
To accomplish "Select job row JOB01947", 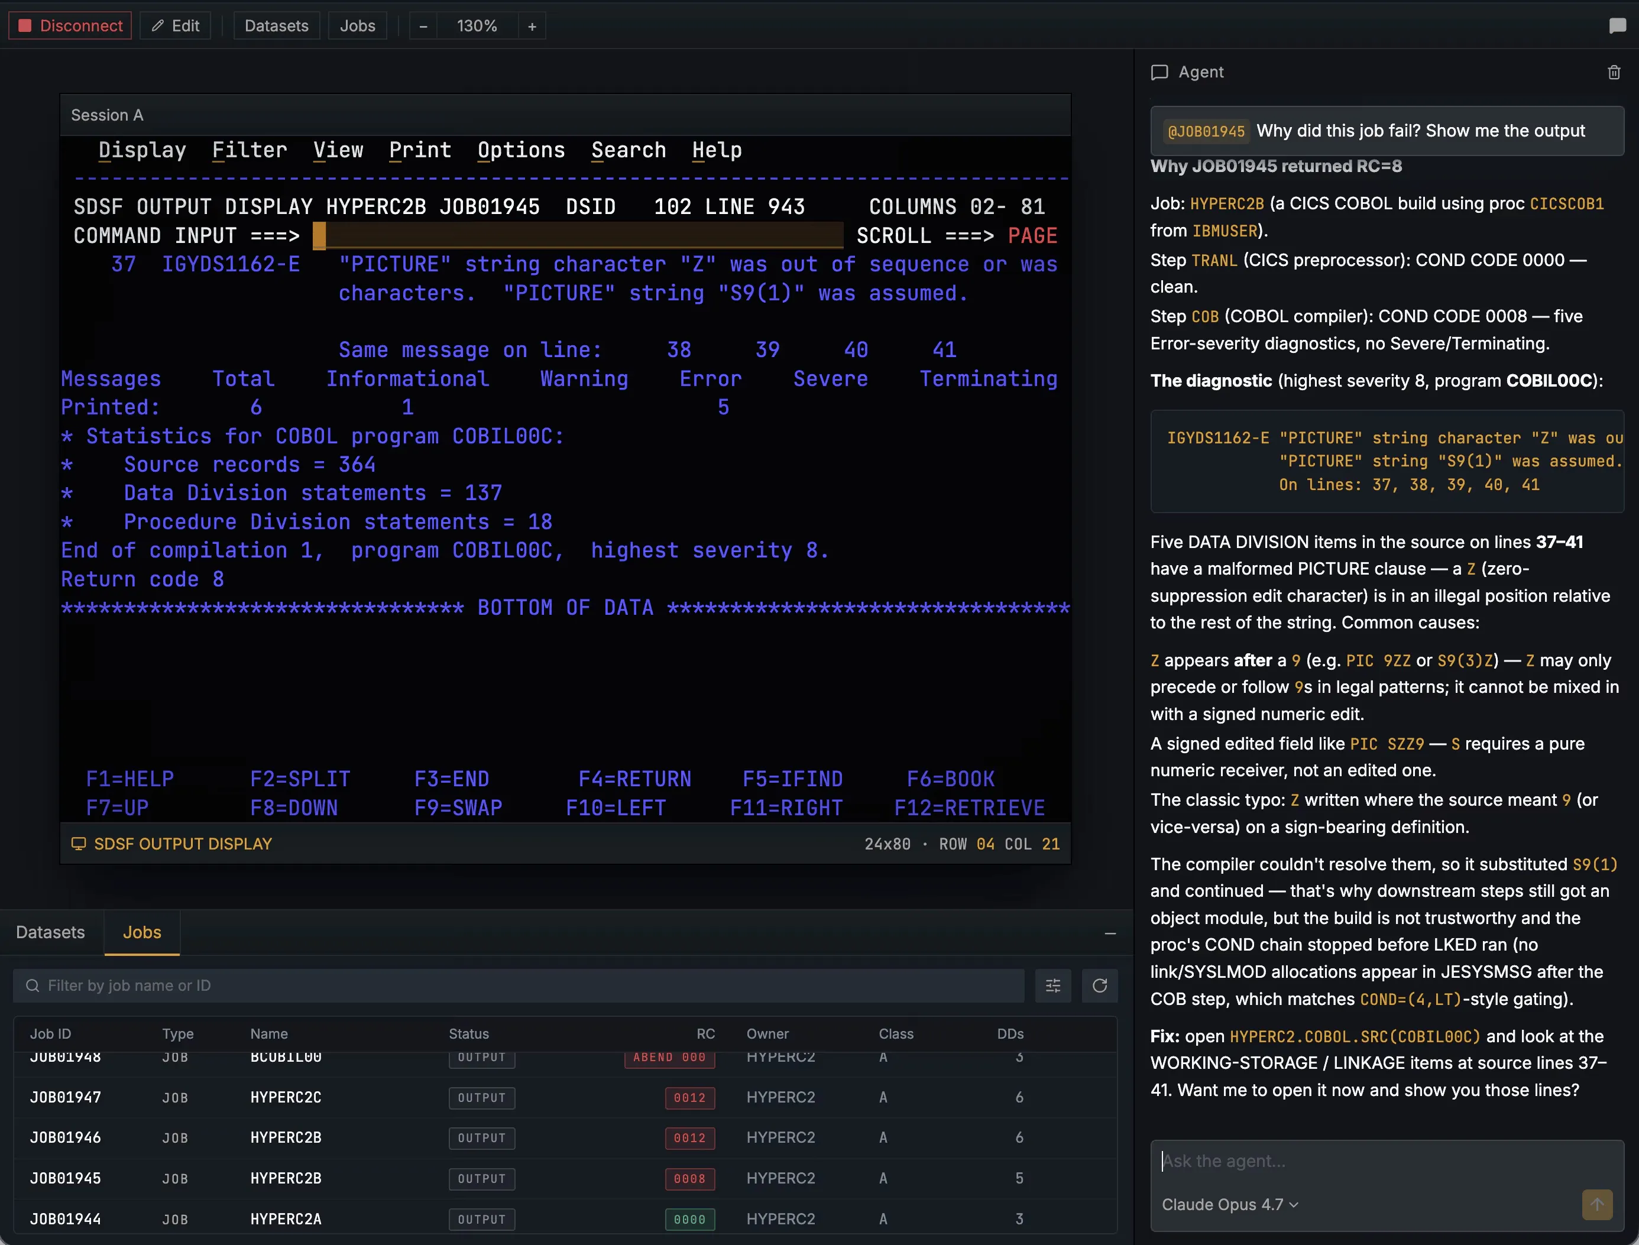I will 565,1098.
